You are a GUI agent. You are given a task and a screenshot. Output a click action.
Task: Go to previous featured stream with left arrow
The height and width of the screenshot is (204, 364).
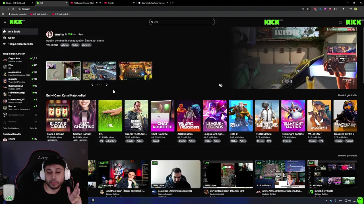tap(92, 85)
